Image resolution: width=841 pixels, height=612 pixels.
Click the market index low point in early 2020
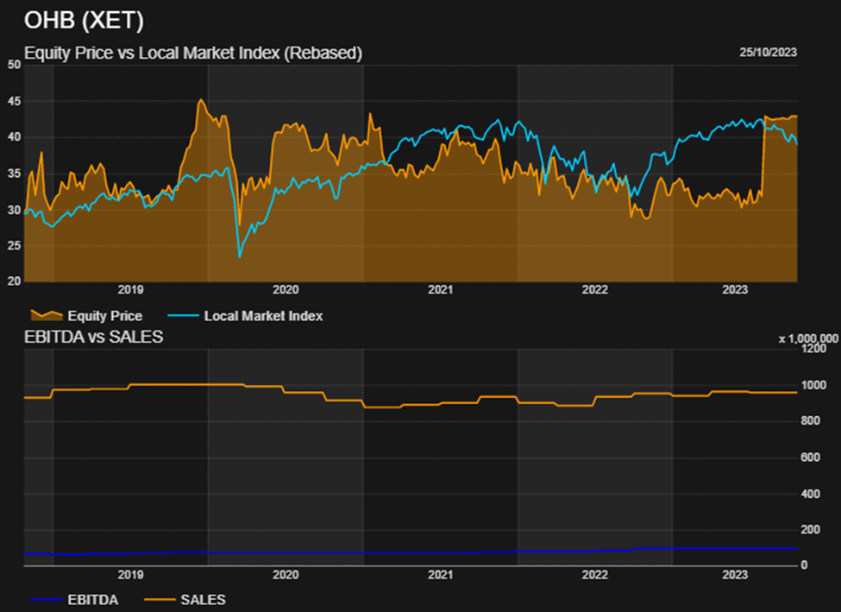coord(239,257)
